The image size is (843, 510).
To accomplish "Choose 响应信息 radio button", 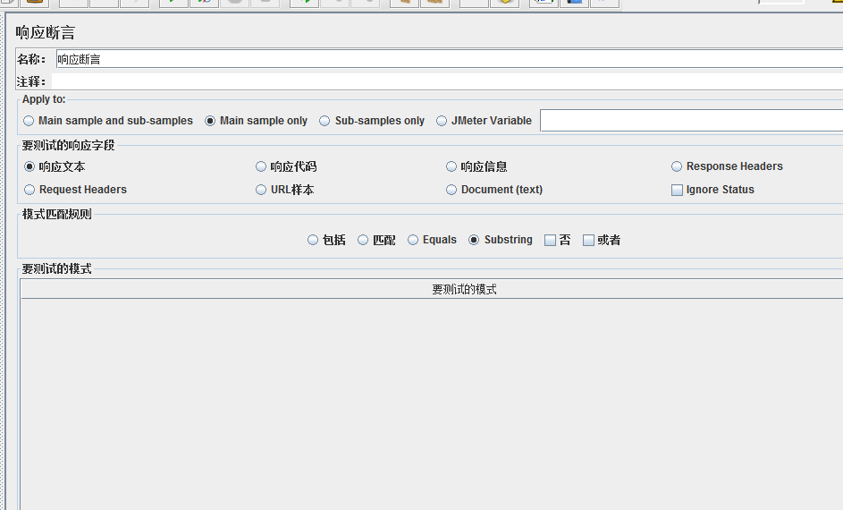I will tap(451, 166).
